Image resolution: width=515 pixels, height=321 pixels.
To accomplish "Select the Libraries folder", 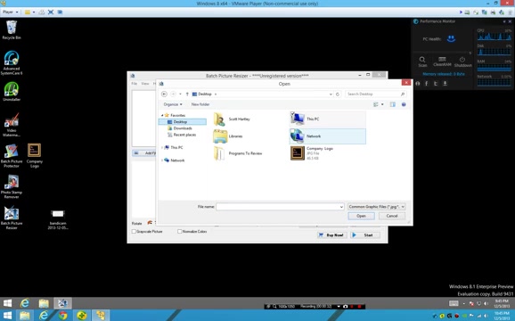I will pos(228,136).
